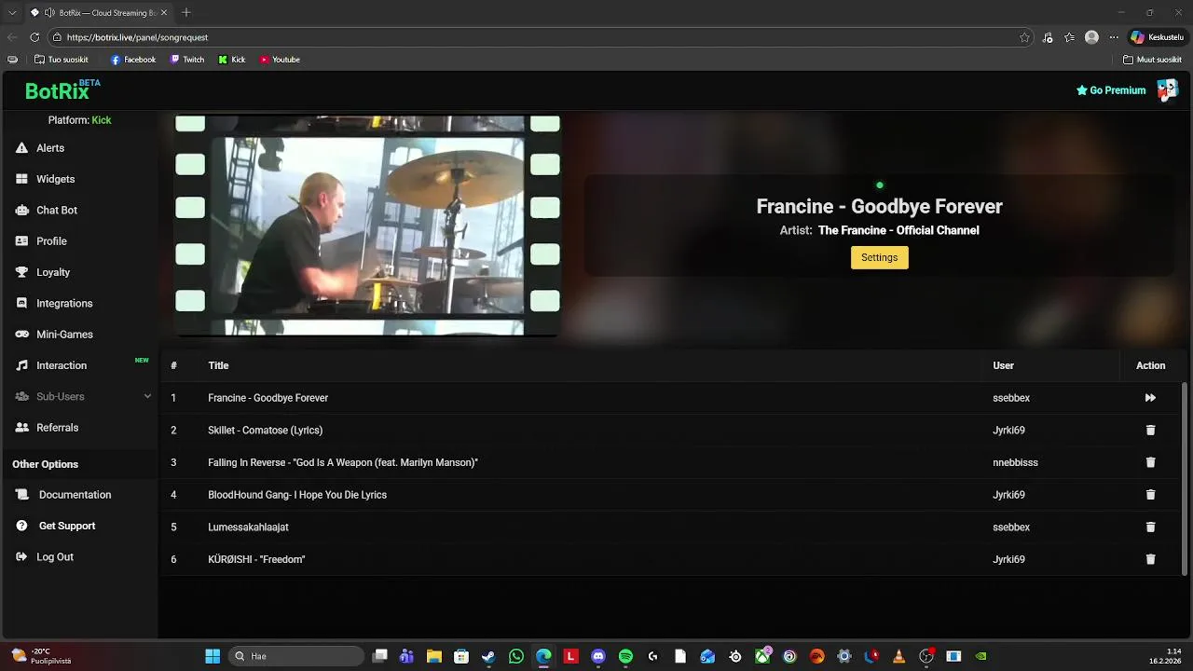The width and height of the screenshot is (1193, 671).
Task: Open the tab search dropdown arrow
Action: [x=11, y=12]
